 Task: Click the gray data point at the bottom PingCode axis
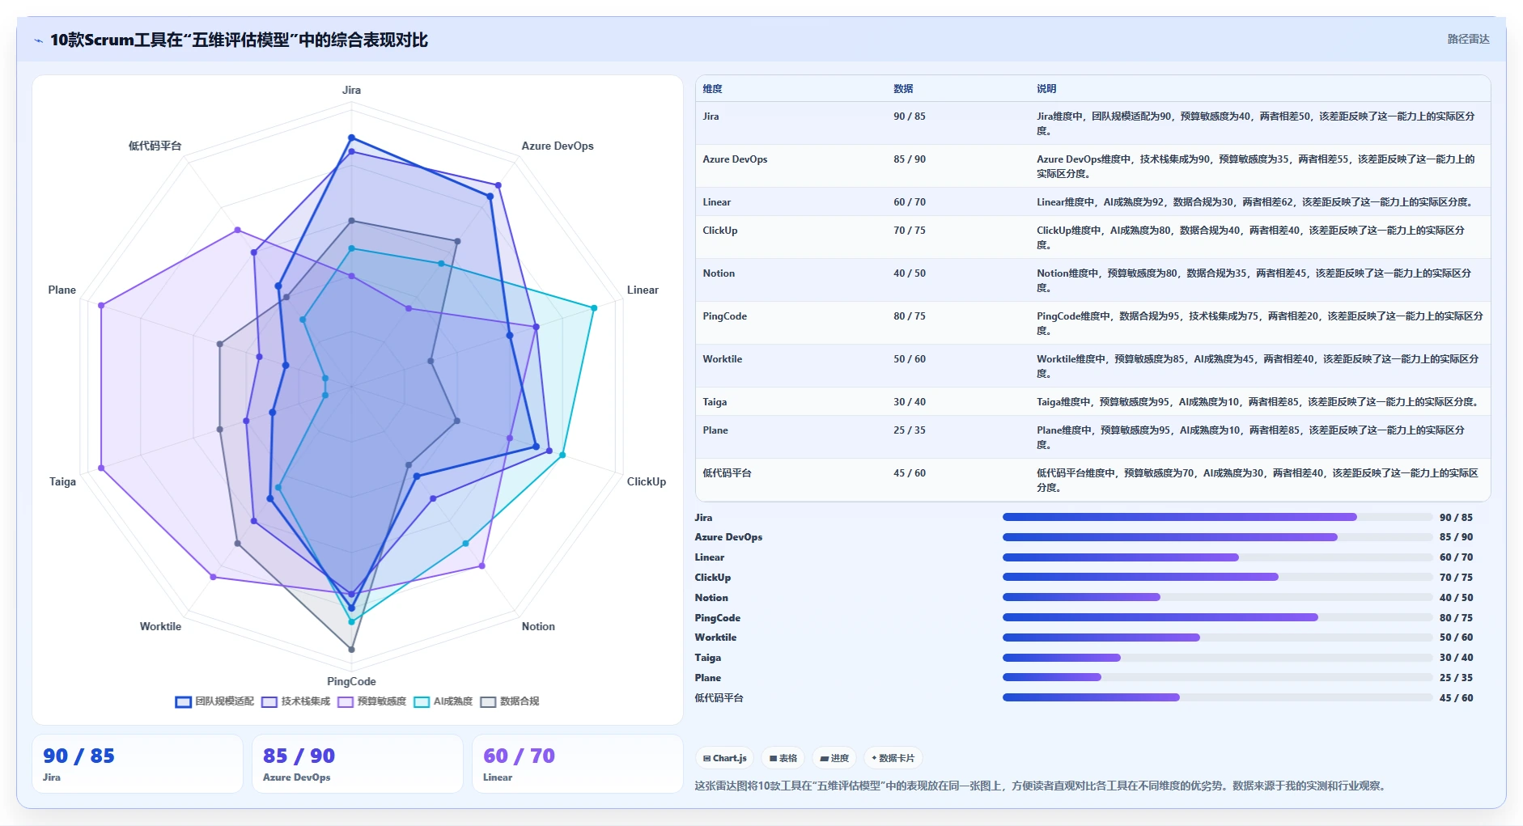[351, 649]
